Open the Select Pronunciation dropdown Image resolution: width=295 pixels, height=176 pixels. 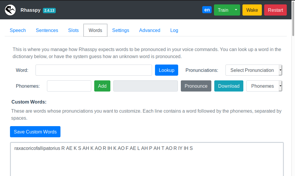254,70
